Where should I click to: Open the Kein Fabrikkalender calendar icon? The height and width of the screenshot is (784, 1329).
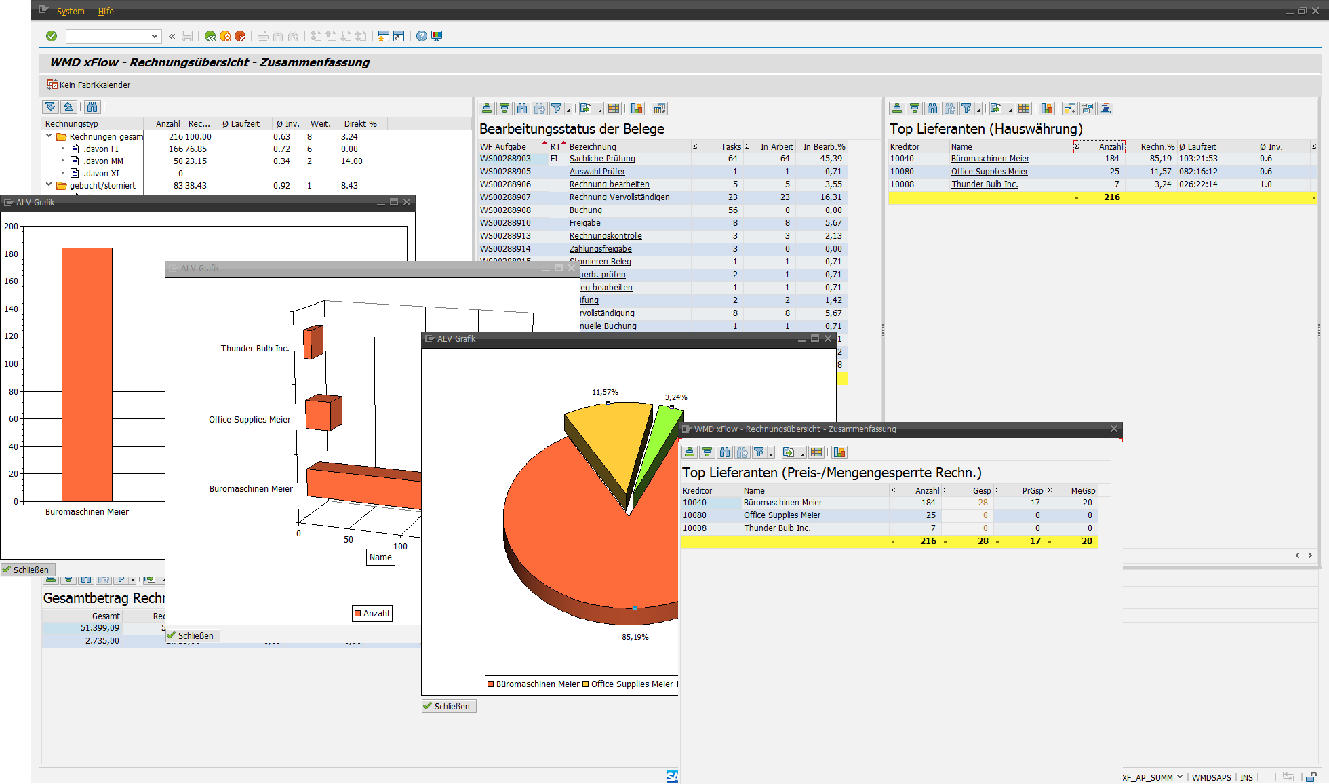52,85
